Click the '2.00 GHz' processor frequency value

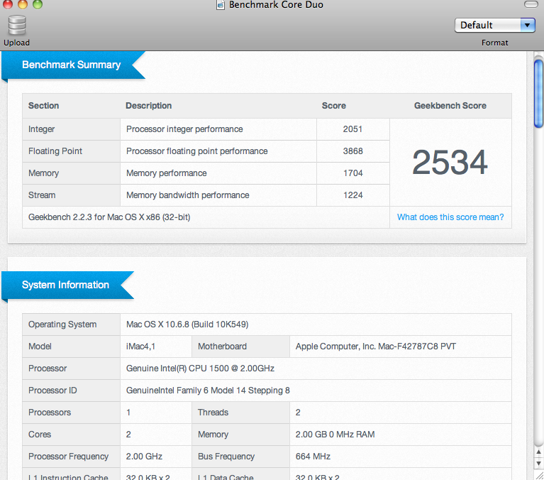pyautogui.click(x=144, y=457)
